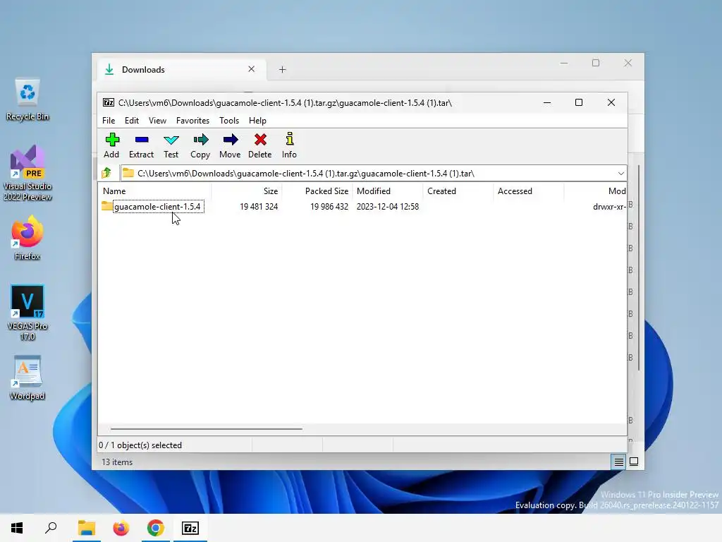Close the 7-Zip window
Viewport: 722px width, 542px height.
[x=611, y=102]
